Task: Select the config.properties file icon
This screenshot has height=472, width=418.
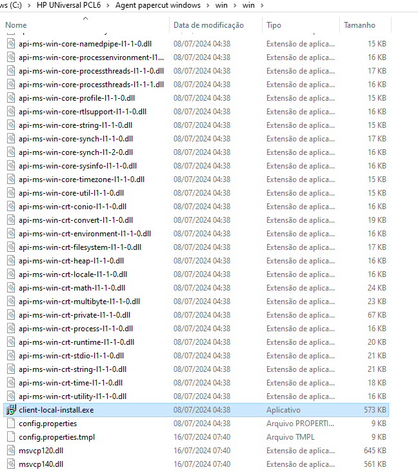Action: click(x=10, y=424)
